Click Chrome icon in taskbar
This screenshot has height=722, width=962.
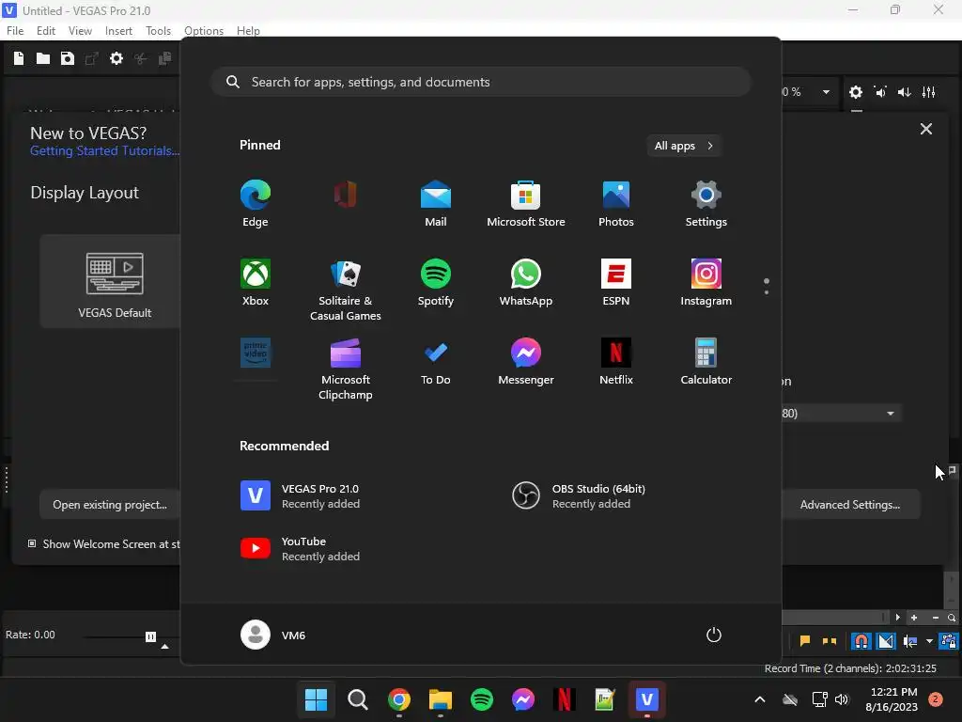398,699
